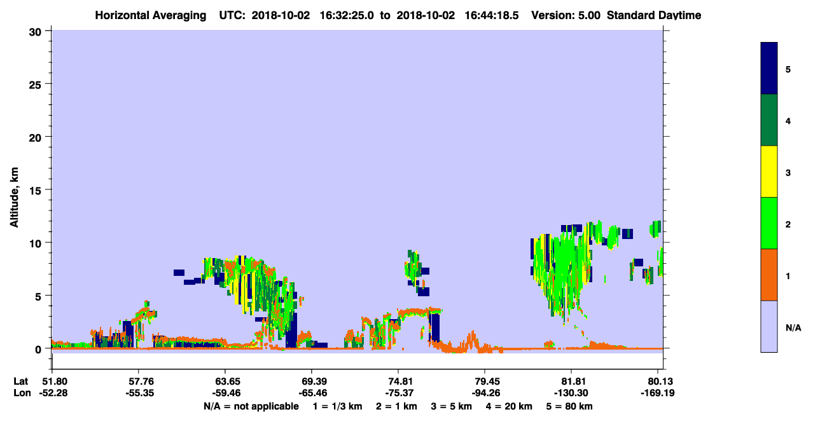Click '4 = 20 km' legend text
The width and height of the screenshot is (827, 424).
510,406
